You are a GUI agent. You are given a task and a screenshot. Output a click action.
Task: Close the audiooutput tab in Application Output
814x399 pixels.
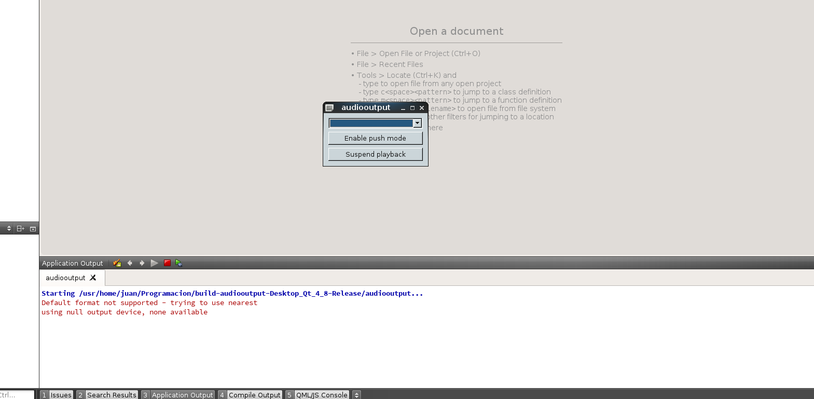(93, 278)
